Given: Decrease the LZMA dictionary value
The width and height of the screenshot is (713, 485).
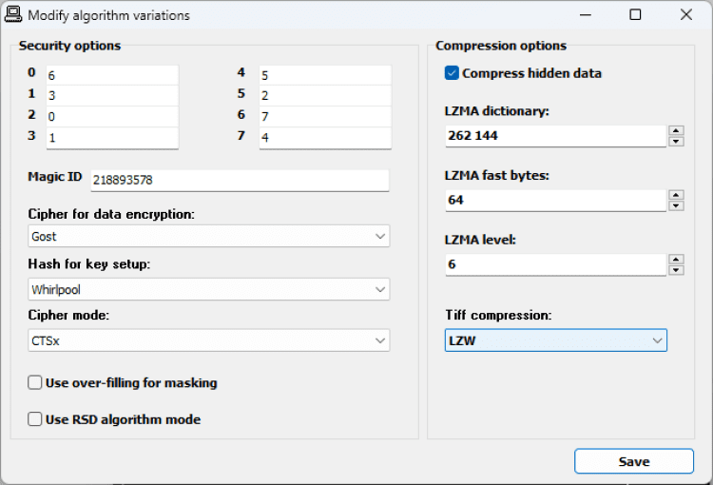Looking at the screenshot, I should 676,142.
